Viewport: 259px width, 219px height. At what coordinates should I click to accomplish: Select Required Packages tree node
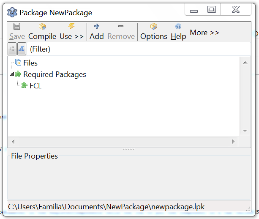(55, 74)
